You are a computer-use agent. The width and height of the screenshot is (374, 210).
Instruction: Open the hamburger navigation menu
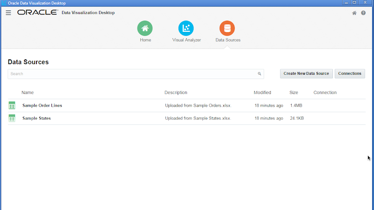pos(8,13)
